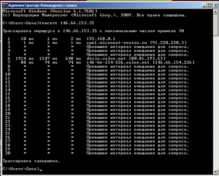Image resolution: width=219 pixels, height=176 pixels.
Task: Click the scrollbar up arrow
Action: click(215, 12)
